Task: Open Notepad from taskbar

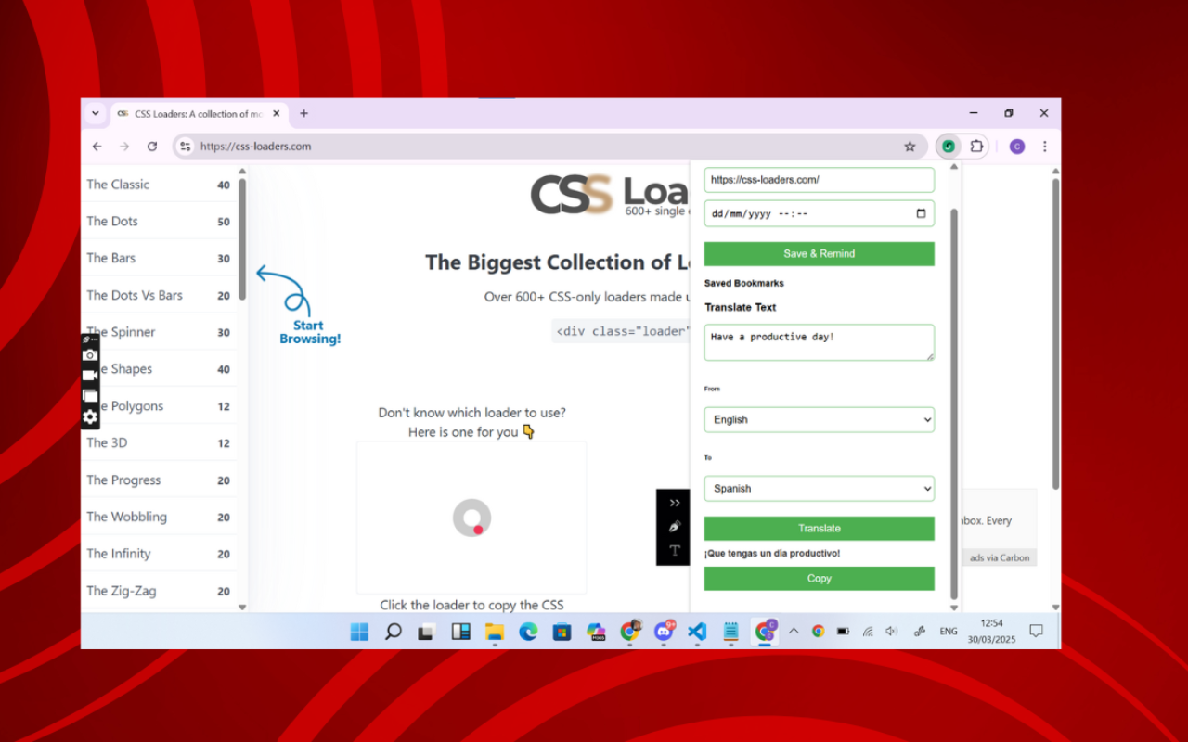Action: (x=730, y=632)
